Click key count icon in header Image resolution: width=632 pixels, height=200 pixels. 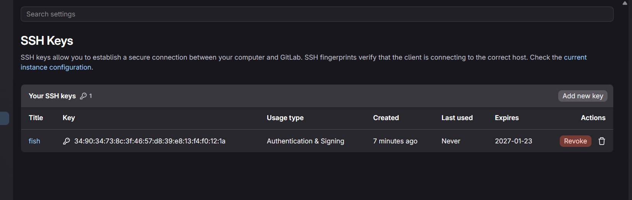pos(83,96)
